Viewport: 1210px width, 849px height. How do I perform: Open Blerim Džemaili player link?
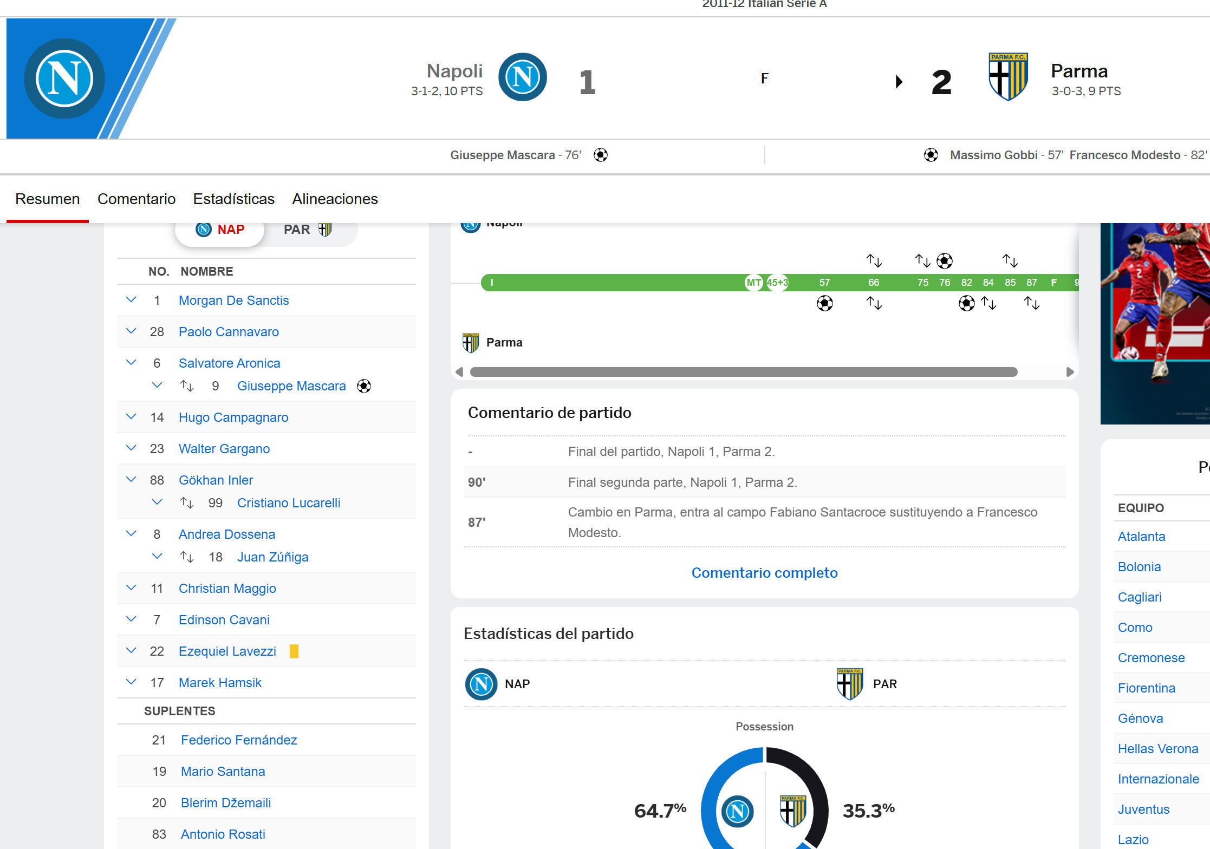pos(226,803)
